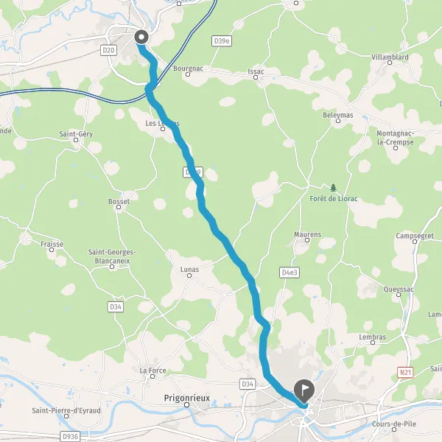Click the Lunas village label

(190, 270)
